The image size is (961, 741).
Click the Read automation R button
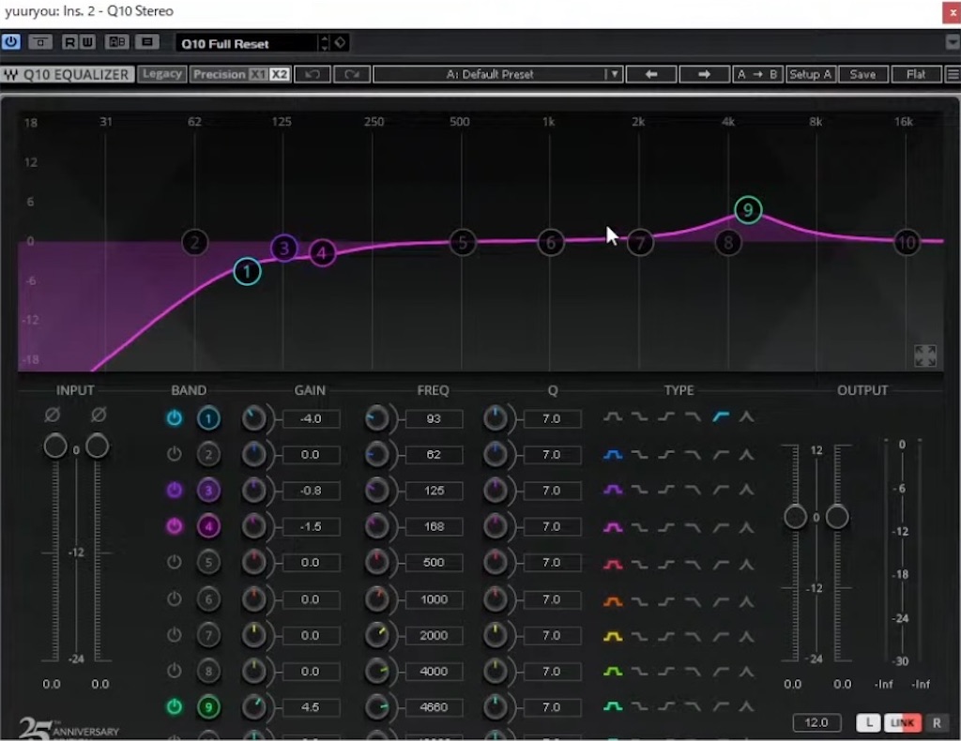tap(69, 42)
